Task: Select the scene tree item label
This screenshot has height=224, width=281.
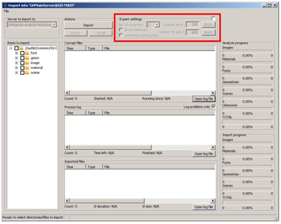Action: click(x=35, y=73)
